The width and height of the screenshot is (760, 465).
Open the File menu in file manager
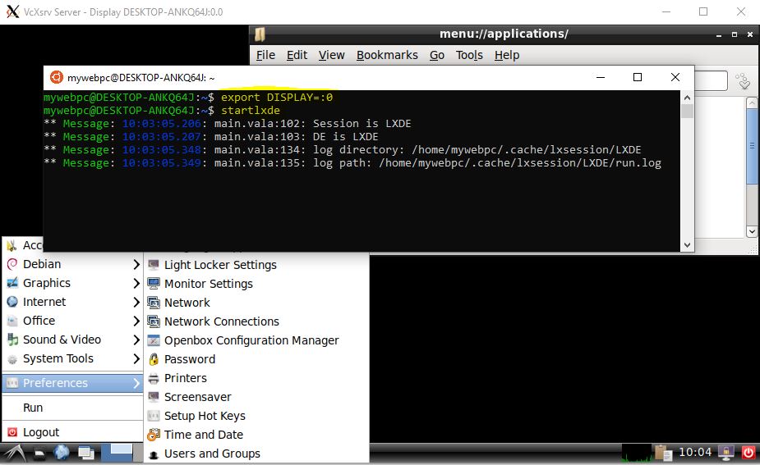pos(265,55)
